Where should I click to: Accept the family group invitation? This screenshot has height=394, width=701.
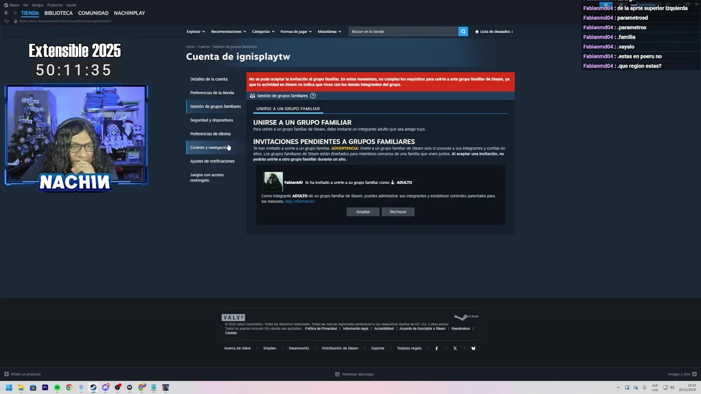[x=363, y=212]
